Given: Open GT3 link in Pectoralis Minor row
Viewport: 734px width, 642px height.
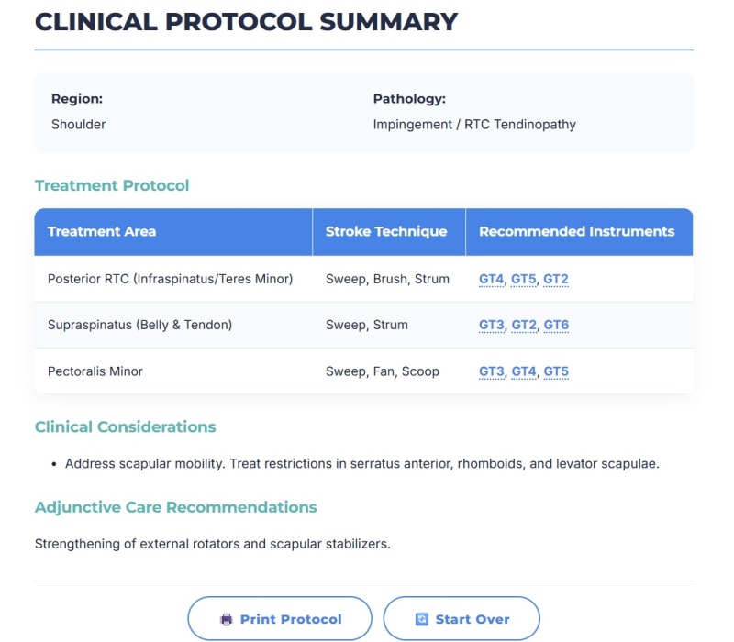Looking at the screenshot, I should 492,371.
